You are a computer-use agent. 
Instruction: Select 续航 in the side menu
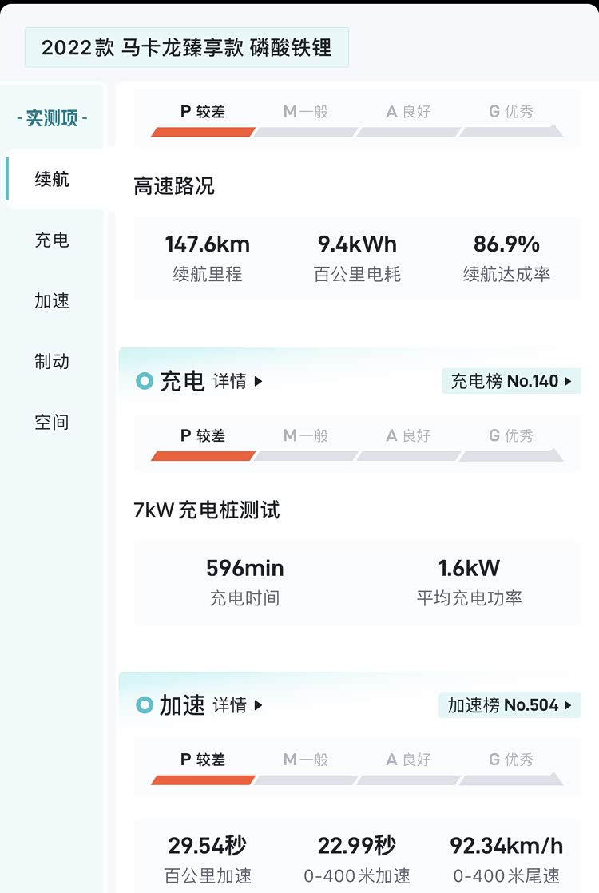coord(52,179)
